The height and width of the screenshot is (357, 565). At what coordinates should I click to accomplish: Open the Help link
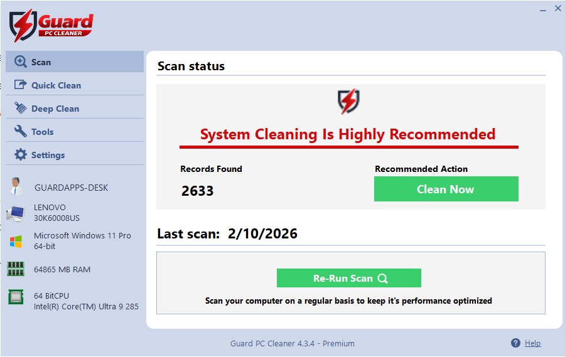532,343
